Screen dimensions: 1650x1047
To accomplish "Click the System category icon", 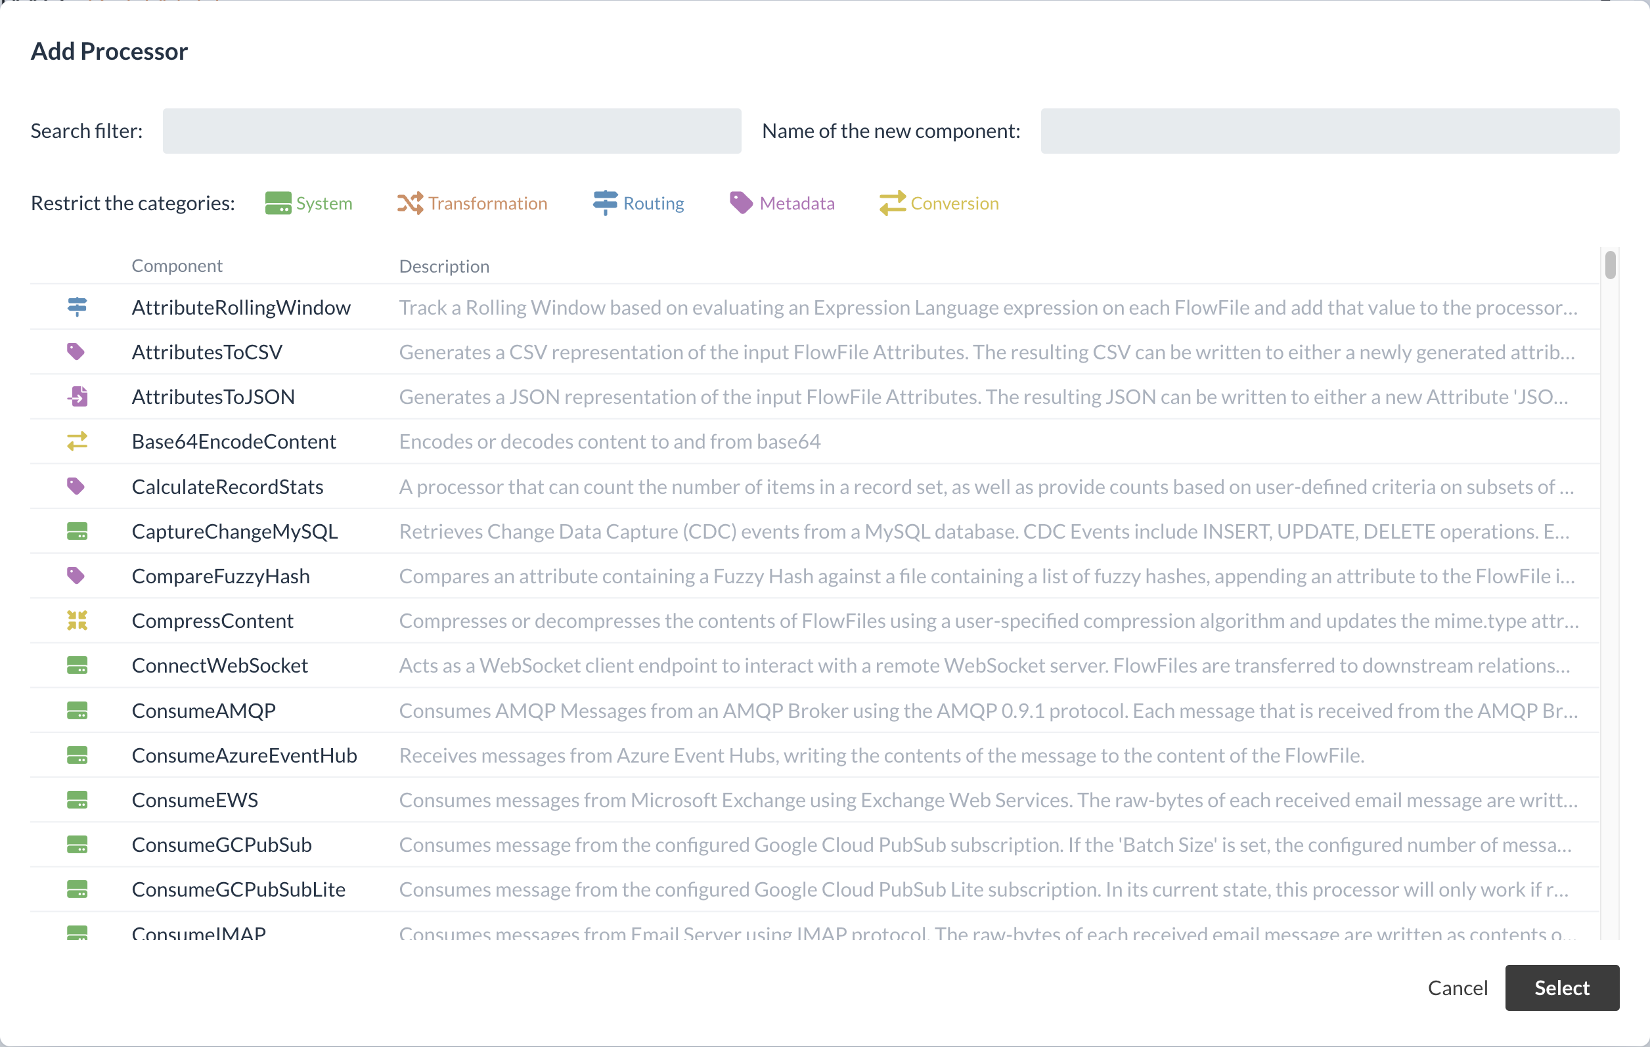I will coord(279,202).
